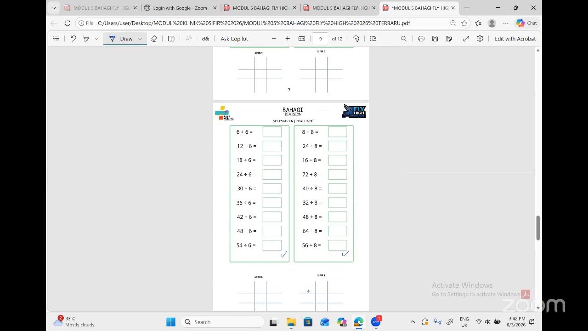
Task: Expand the Draw pen settings dropdown
Action: (140, 39)
